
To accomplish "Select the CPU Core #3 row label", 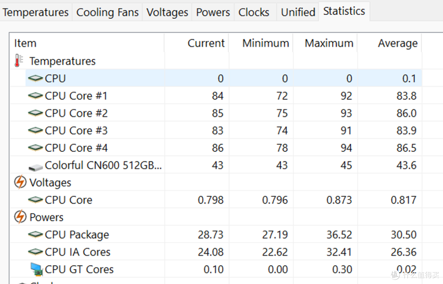I will click(76, 130).
